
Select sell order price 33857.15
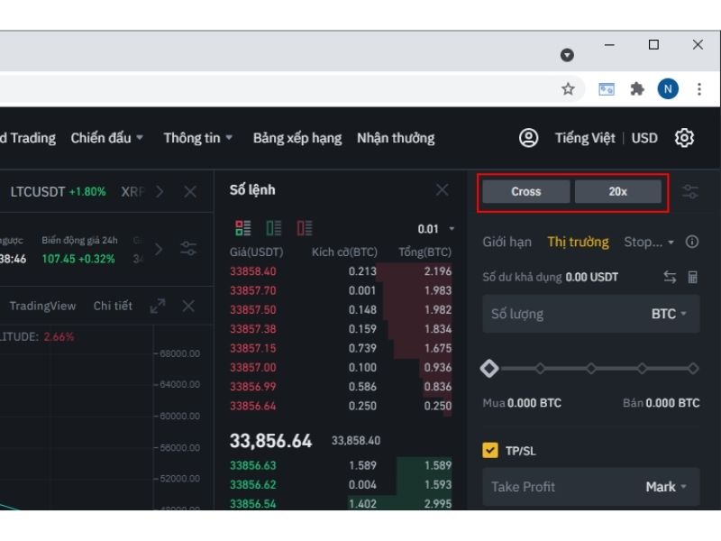[x=253, y=348]
